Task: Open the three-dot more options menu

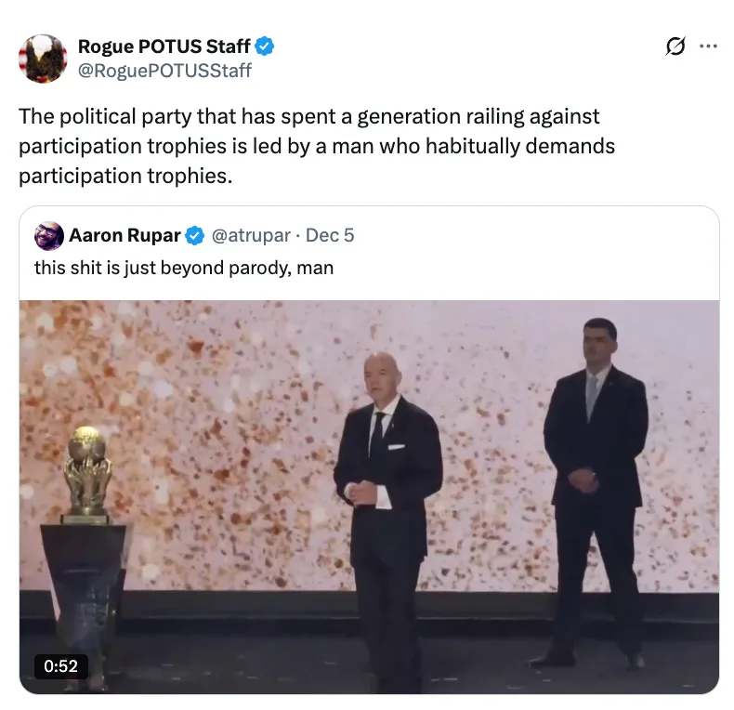Action: tap(708, 46)
